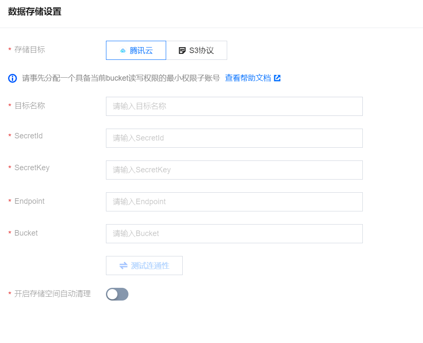
Task: Click the blue info icon before the bucket permission notice
Action: pyautogui.click(x=12, y=79)
